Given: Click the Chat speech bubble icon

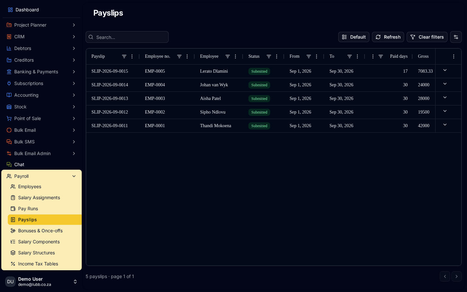Looking at the screenshot, I should 9,164.
